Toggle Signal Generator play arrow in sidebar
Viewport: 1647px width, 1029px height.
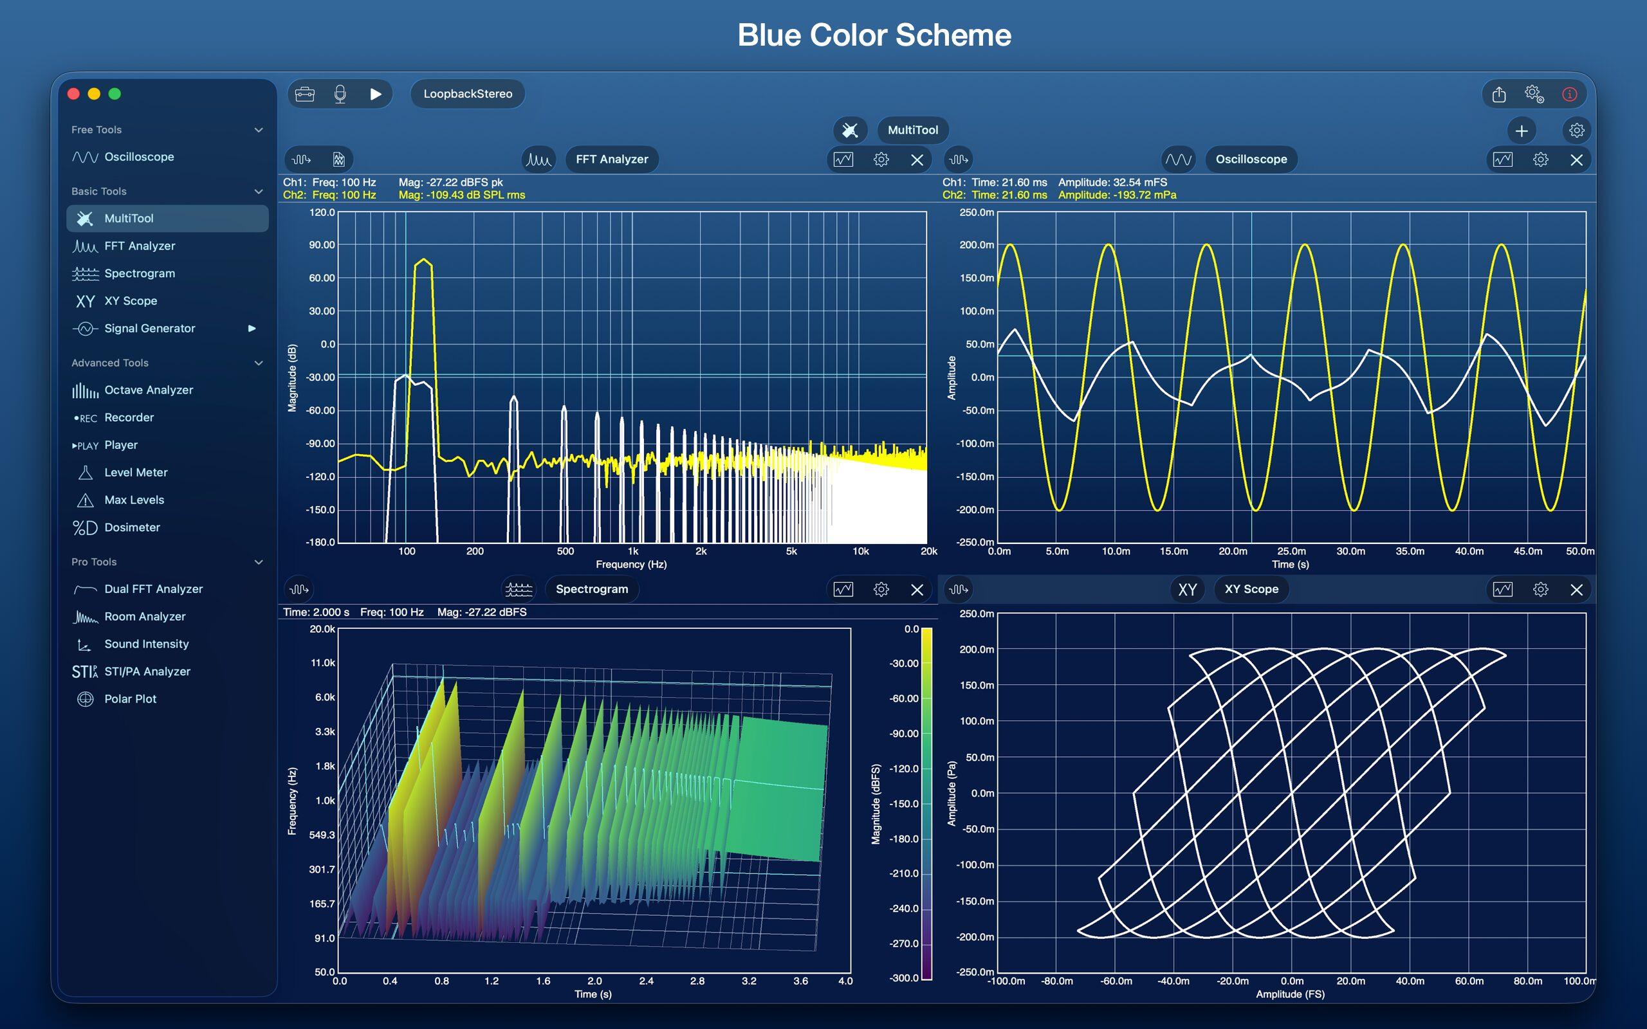click(x=252, y=329)
